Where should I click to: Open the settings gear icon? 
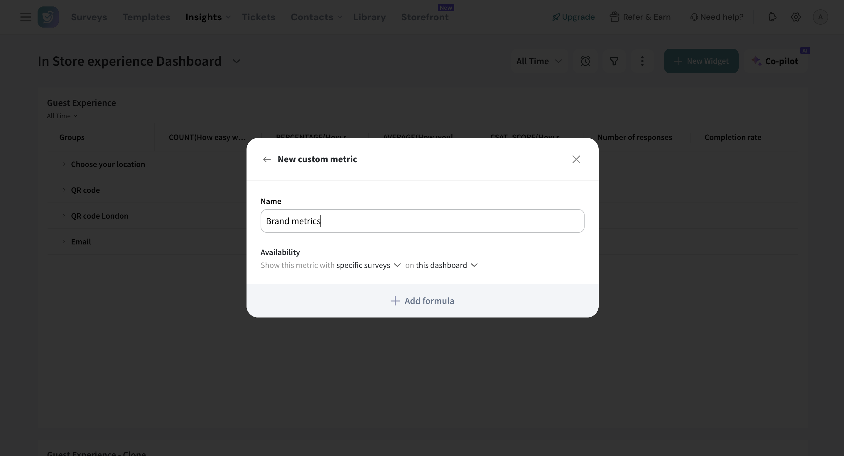(796, 17)
